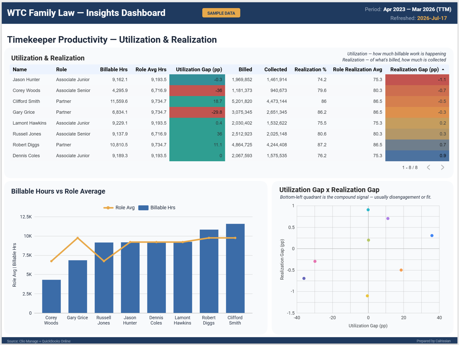Click the sort arrow on Realization Gap header

tap(443, 70)
